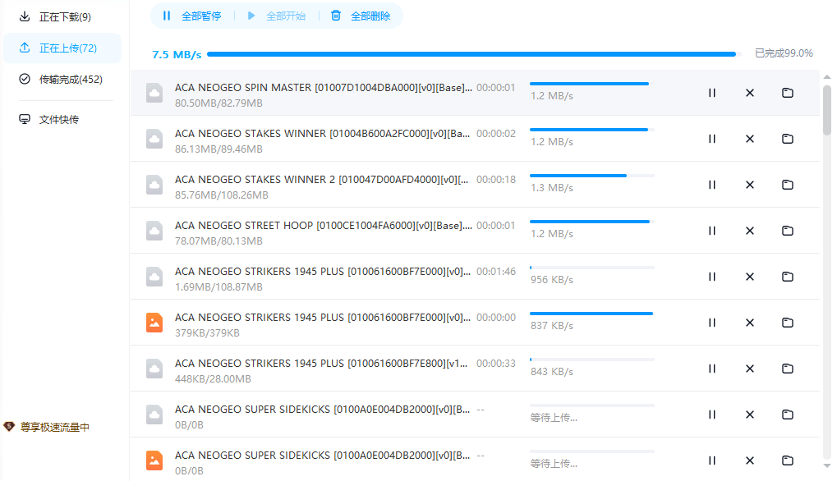837x481 pixels.
Task: Click the 00:00:33 remaining time
Action: pos(496,363)
